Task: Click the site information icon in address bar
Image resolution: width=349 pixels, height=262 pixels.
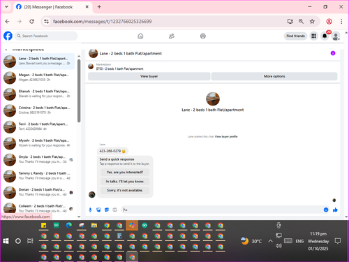Action: [46, 22]
